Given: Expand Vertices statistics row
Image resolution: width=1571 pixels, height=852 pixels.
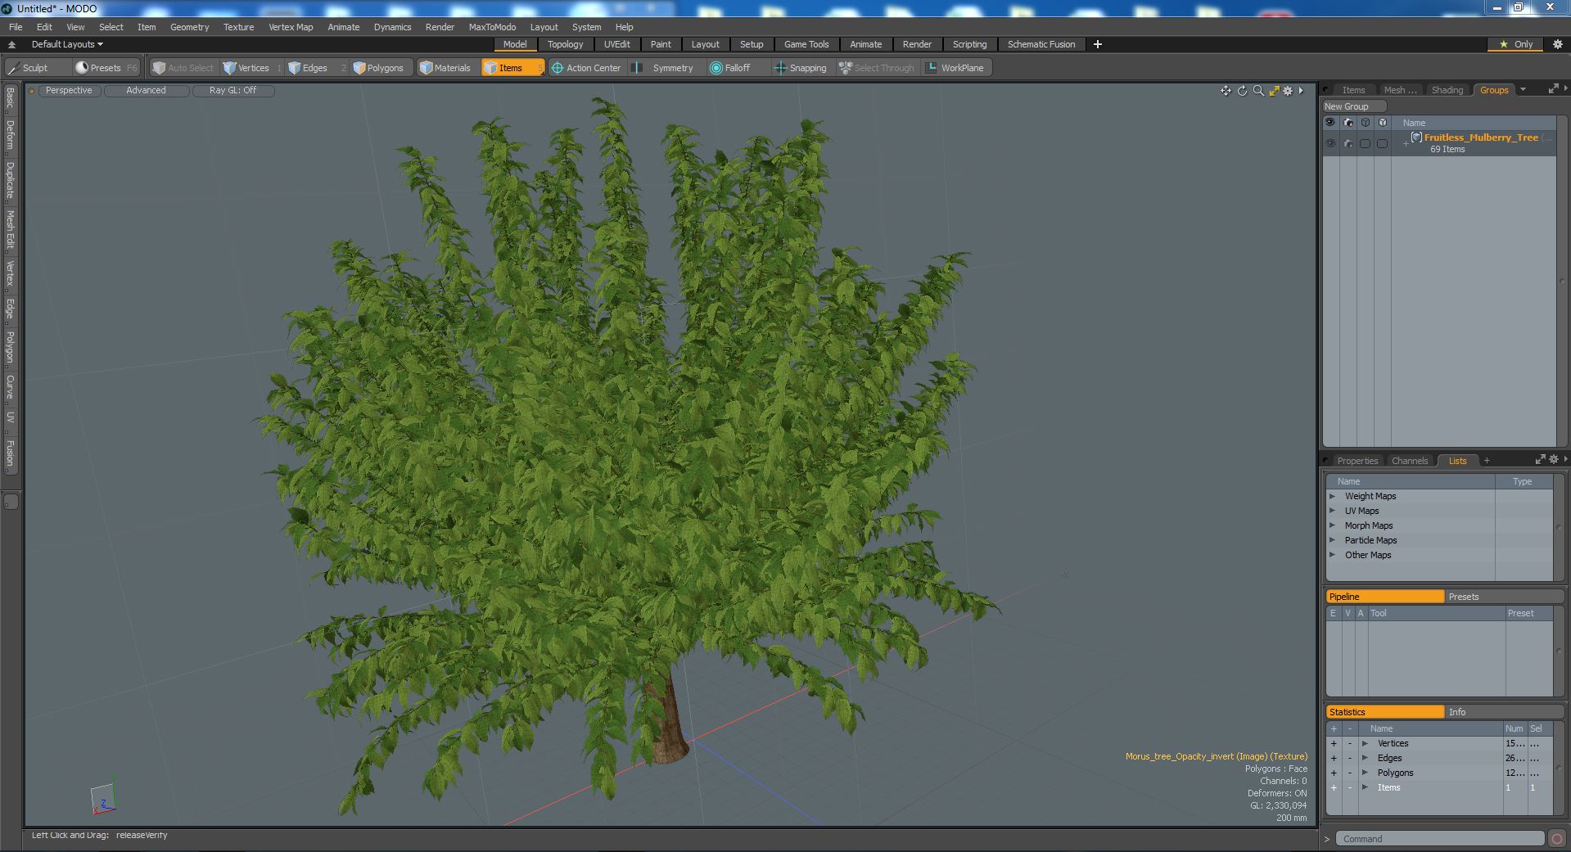Looking at the screenshot, I should (x=1365, y=743).
